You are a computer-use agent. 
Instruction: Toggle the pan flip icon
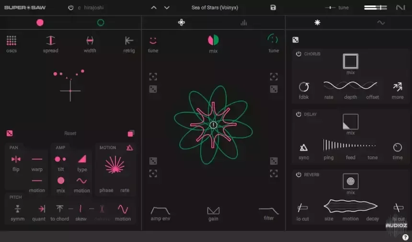[x=16, y=159]
